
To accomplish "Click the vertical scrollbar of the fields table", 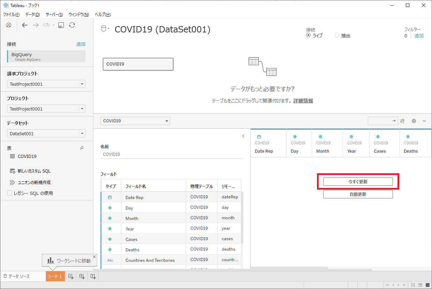I will coord(242,217).
